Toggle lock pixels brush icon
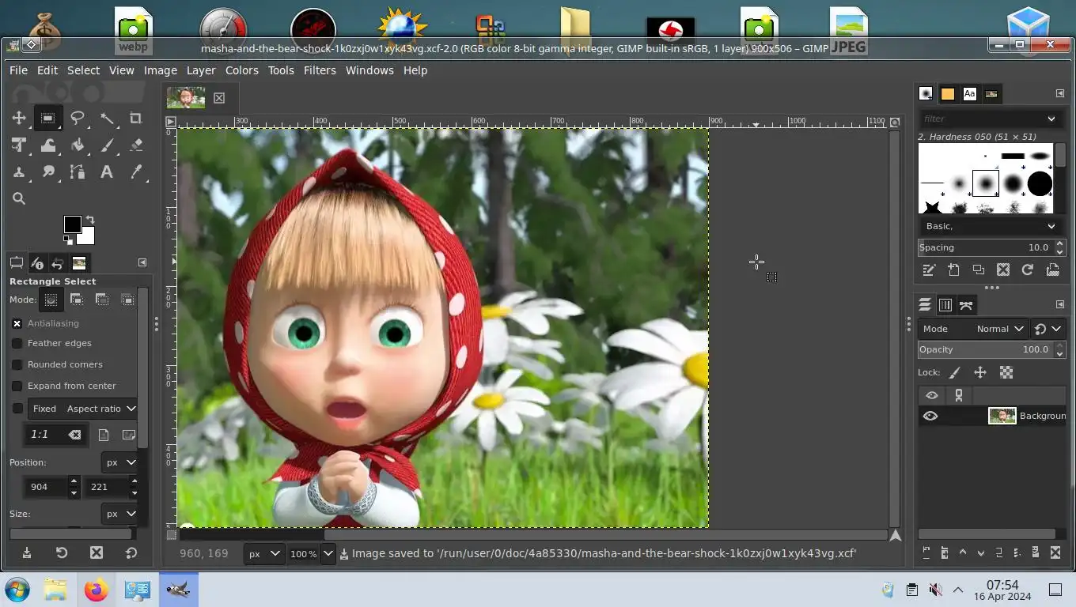 tap(955, 372)
